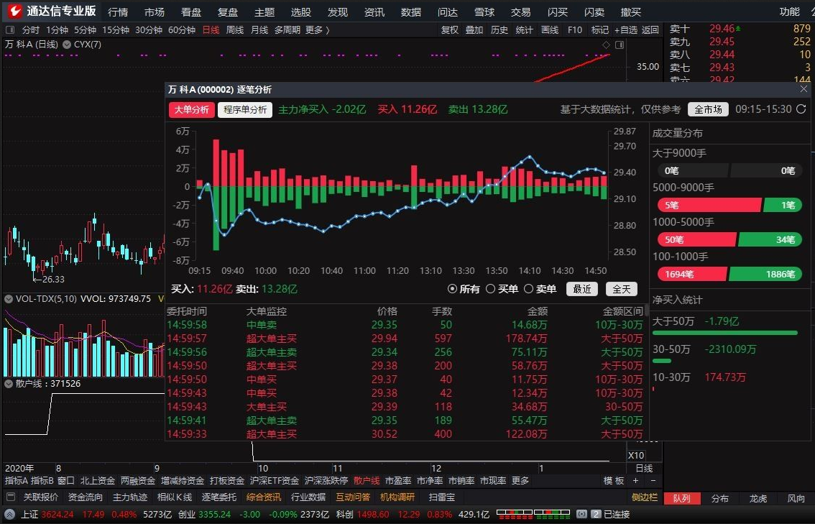Screen dimensions: 815x524
Task: Open the 行情 menu
Action: pos(117,12)
